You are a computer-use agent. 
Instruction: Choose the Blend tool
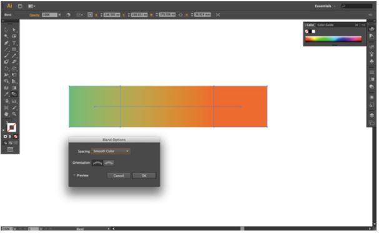click(14, 94)
